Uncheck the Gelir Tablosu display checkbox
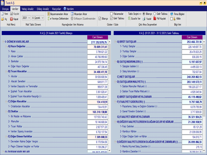 click(111, 18)
